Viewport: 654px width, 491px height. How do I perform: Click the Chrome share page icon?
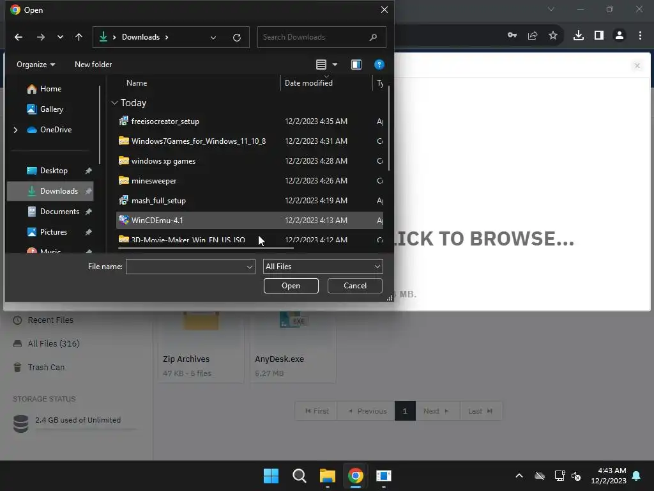point(533,35)
